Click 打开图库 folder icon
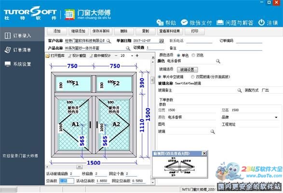Screen dimensions: 283x193 [48, 56]
